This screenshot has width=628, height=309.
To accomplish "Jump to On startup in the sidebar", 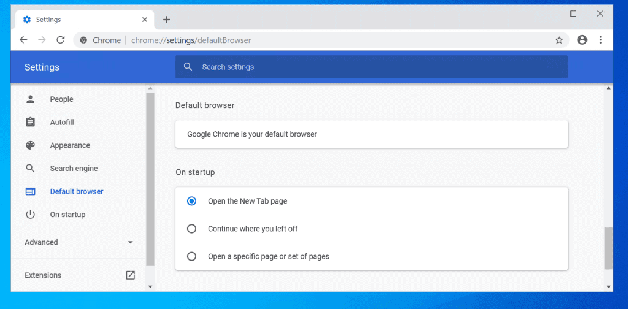I will click(67, 215).
